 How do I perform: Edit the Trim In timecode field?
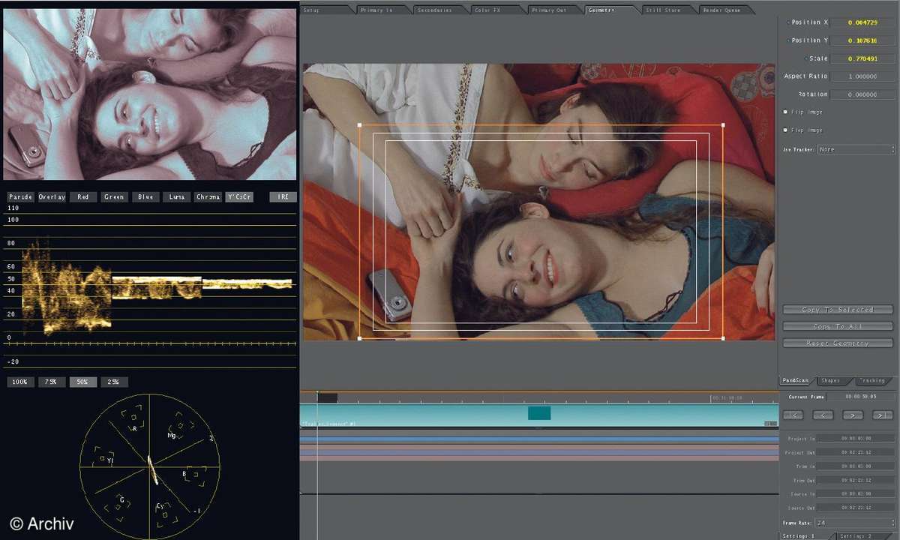point(856,466)
